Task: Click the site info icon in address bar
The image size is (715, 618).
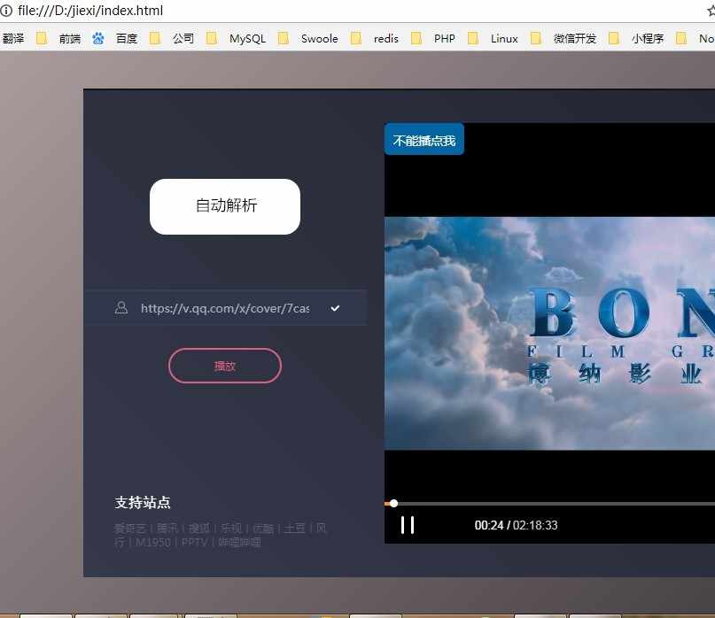Action: pos(6,11)
